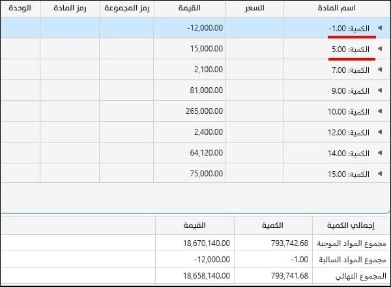
Task: Sort by رمز المادة column header
Action: click(70, 8)
